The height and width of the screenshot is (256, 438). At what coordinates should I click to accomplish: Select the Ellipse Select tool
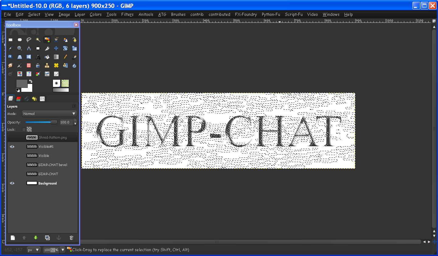click(x=20, y=40)
